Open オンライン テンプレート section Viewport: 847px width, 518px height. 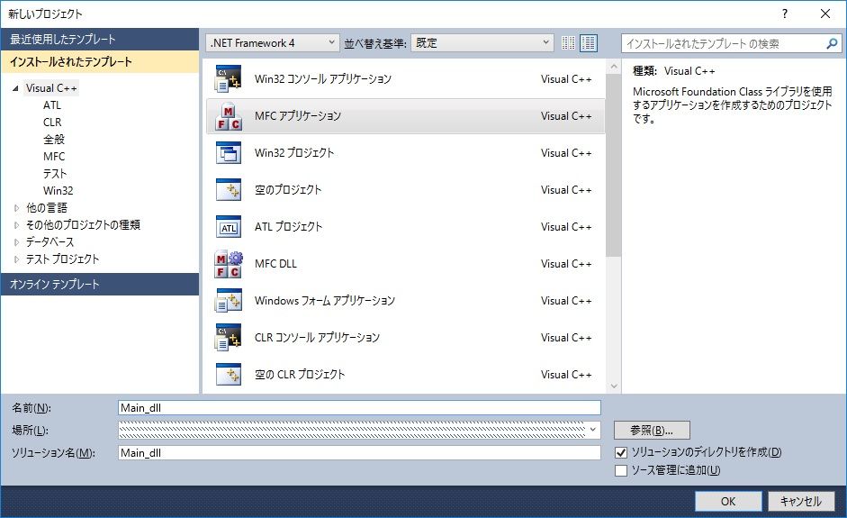tap(99, 284)
